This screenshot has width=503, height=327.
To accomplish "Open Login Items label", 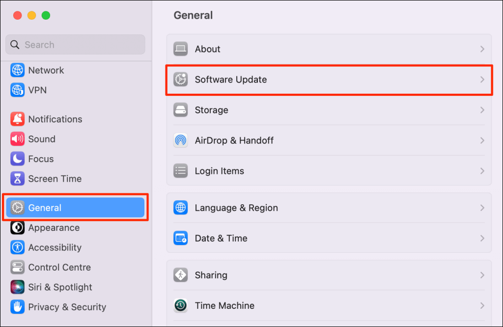I will coord(220,171).
